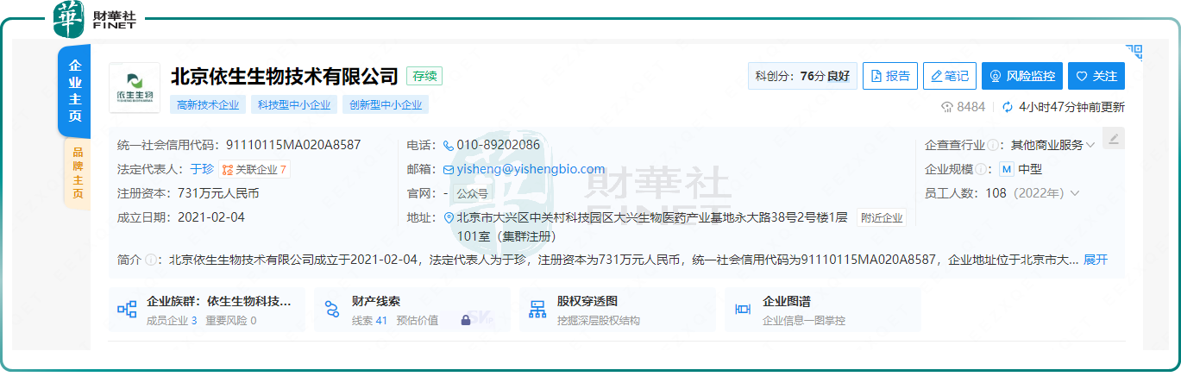Click the info icon beside 企业规模

(981, 169)
